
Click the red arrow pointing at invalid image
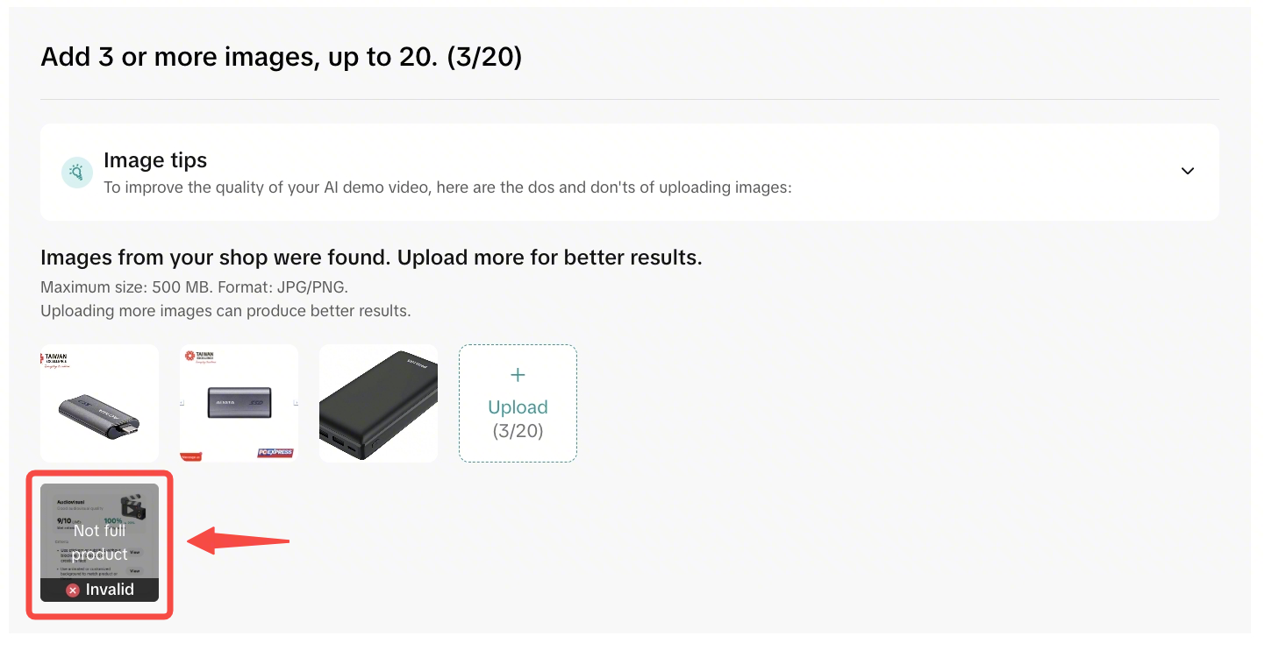tap(239, 540)
